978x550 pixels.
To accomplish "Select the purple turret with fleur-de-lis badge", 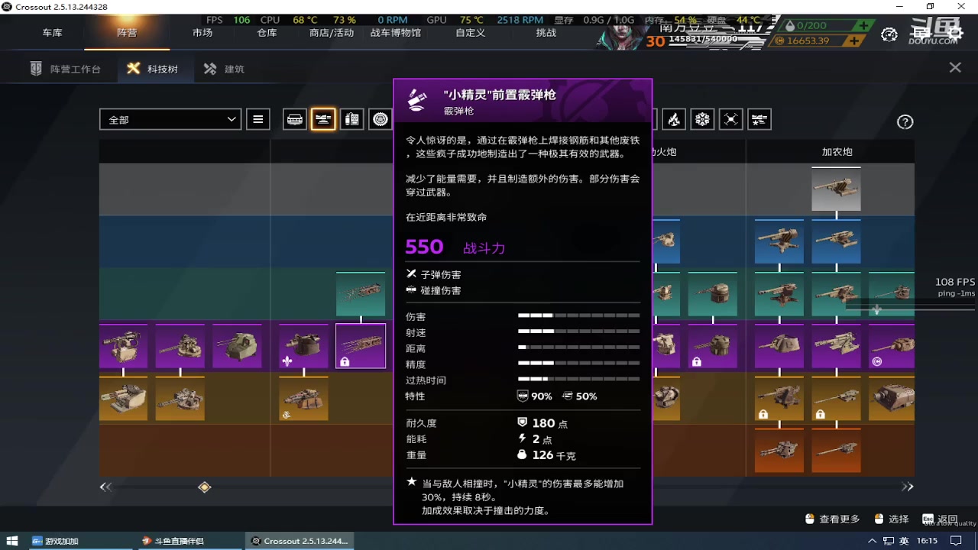I will [304, 346].
